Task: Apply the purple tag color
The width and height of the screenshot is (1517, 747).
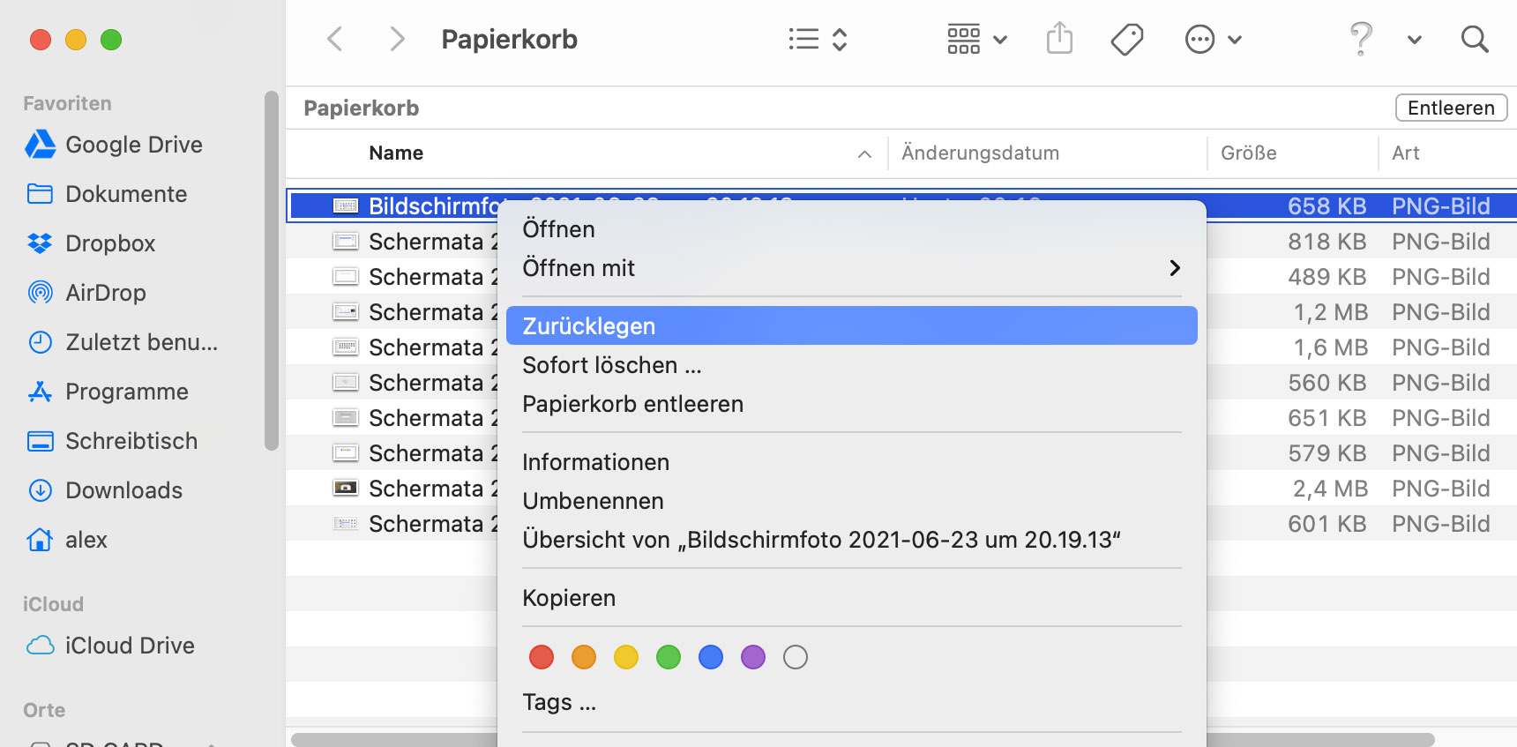Action: (x=753, y=657)
